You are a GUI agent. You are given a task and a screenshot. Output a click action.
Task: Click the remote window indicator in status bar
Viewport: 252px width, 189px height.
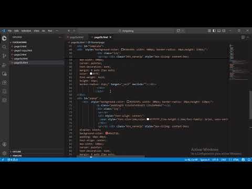tap(3, 160)
